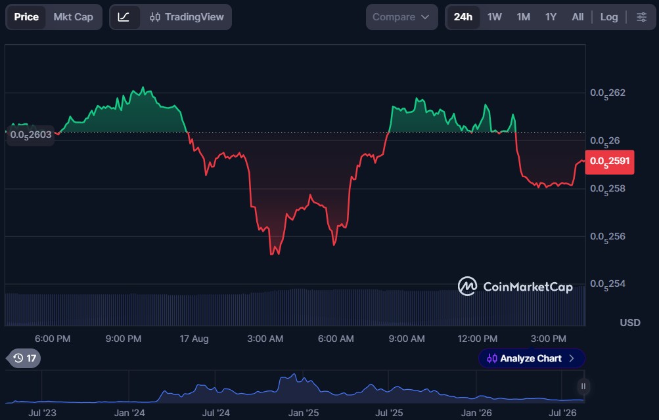This screenshot has height=420, width=659.
Task: Click Jul '23 on the overview timeline
Action: 42,413
